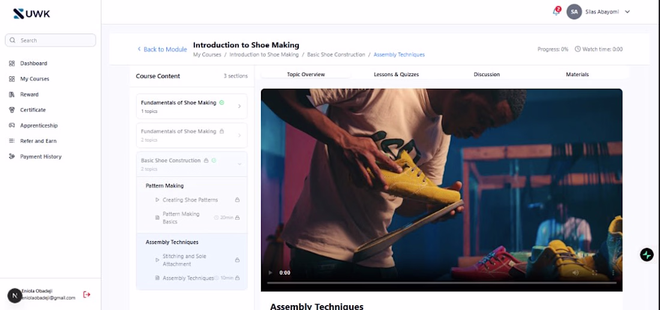Click the Progress: 0% label
The image size is (660, 310).
[553, 49]
